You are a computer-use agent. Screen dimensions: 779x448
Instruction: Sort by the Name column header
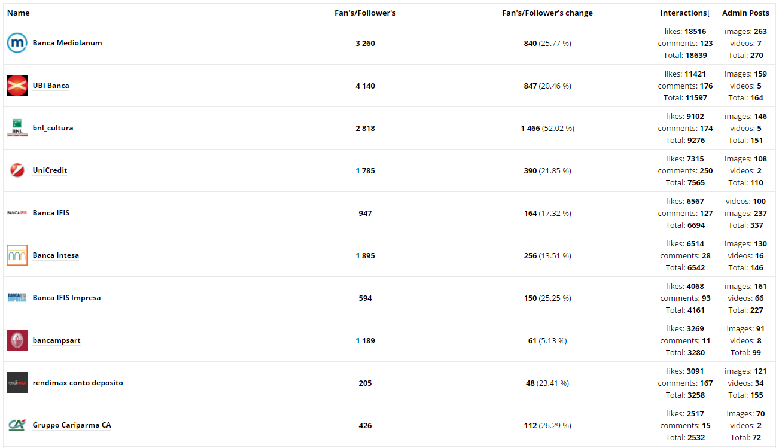18,13
